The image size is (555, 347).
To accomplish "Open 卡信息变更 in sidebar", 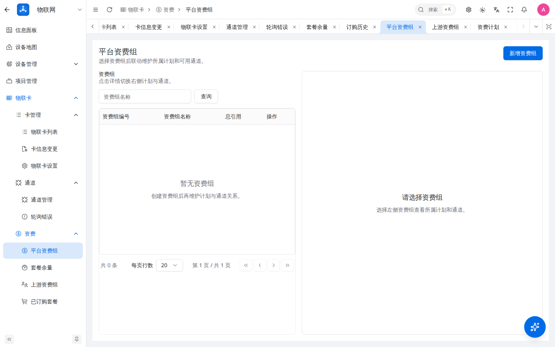I will pyautogui.click(x=43, y=149).
